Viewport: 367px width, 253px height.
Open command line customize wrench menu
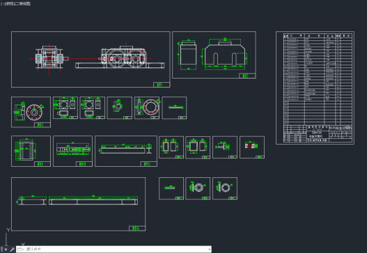click(12, 250)
